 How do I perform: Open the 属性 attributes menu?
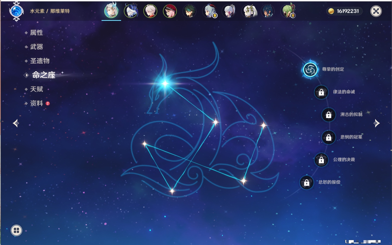[36, 33]
